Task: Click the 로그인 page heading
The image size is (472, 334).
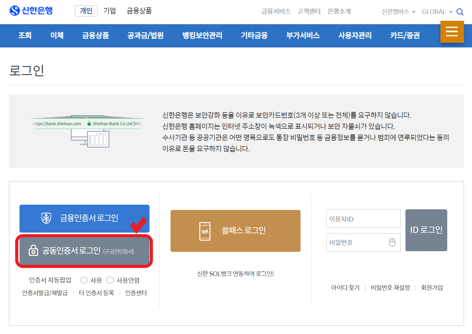Action: 27,70
